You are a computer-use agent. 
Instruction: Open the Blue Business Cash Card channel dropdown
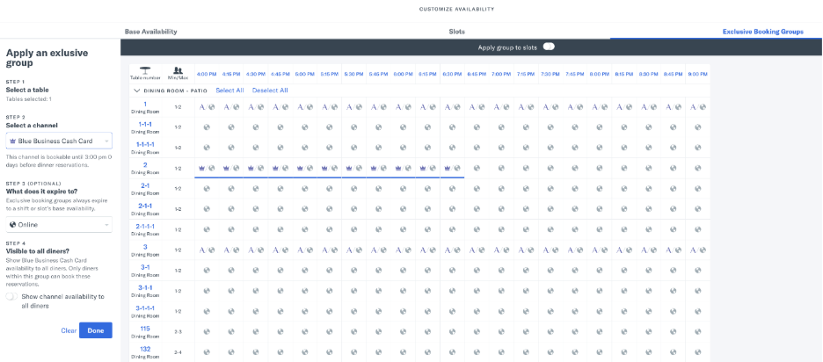tap(59, 141)
